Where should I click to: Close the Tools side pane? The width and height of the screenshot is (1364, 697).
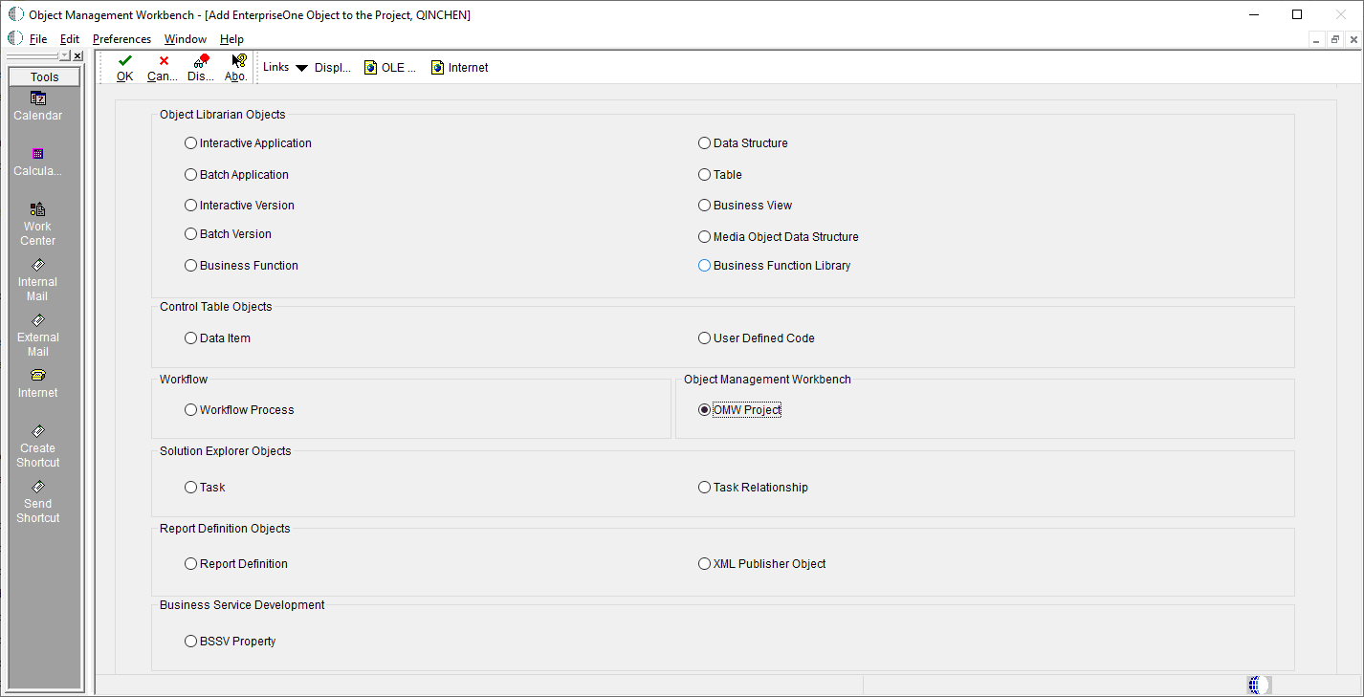(x=77, y=56)
